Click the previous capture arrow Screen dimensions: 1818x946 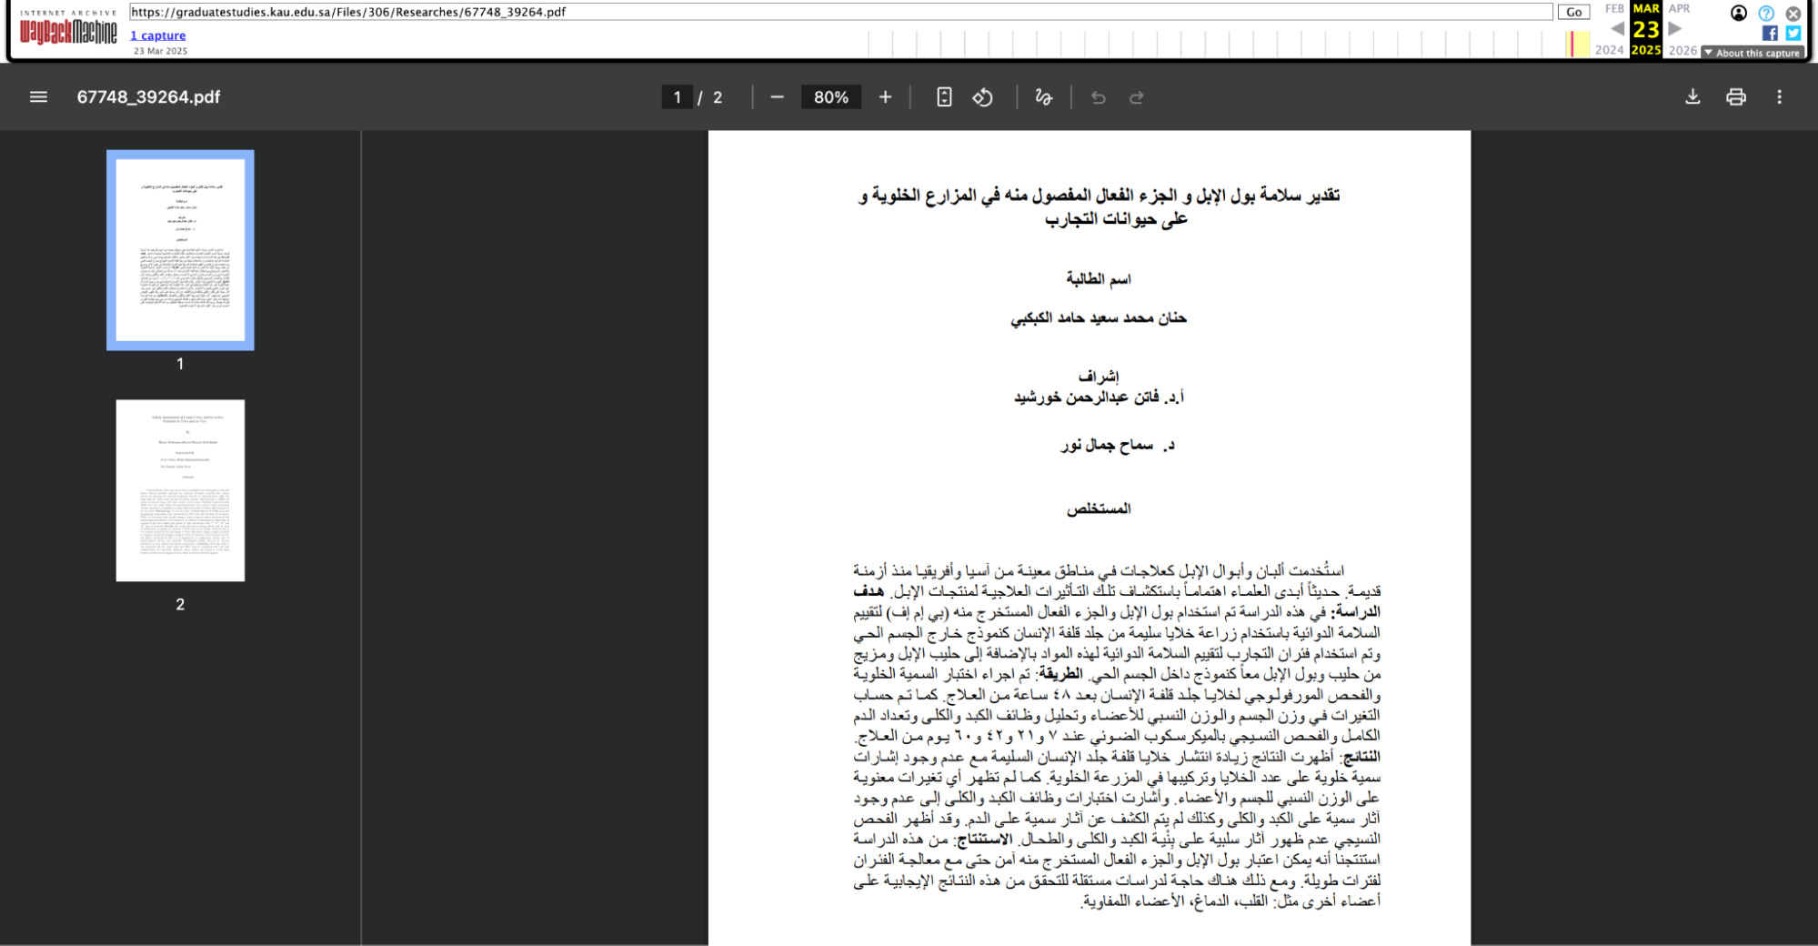click(x=1616, y=29)
